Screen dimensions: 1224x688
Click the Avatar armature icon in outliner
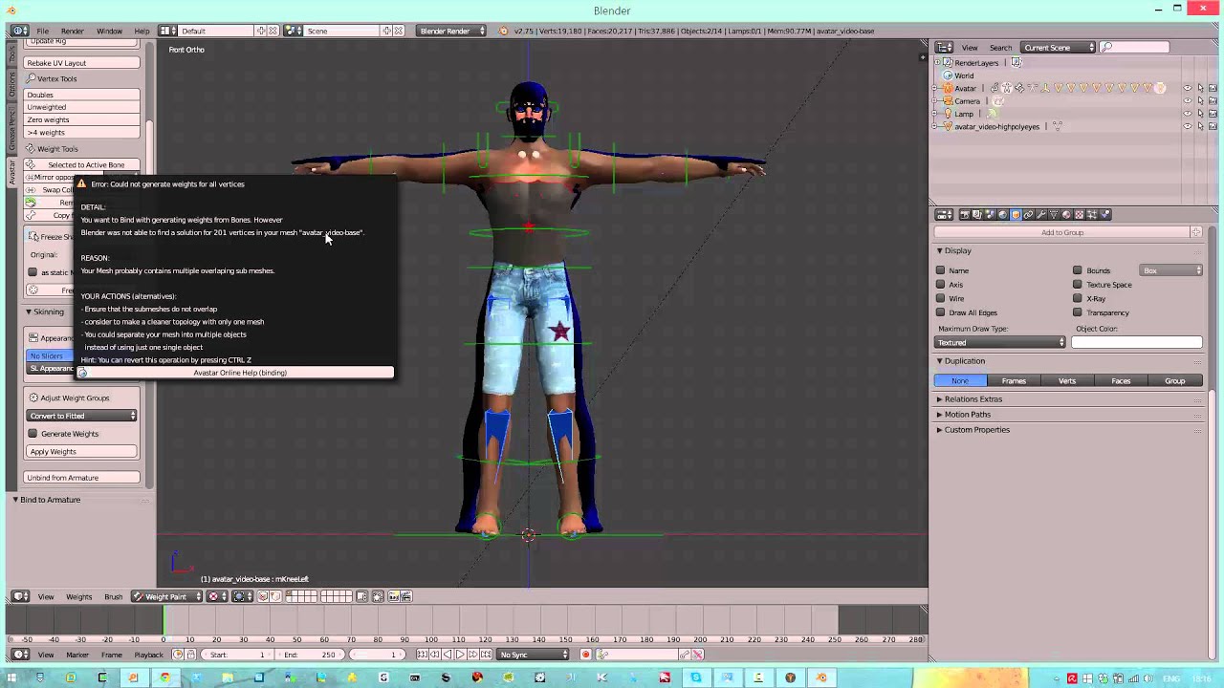point(947,88)
